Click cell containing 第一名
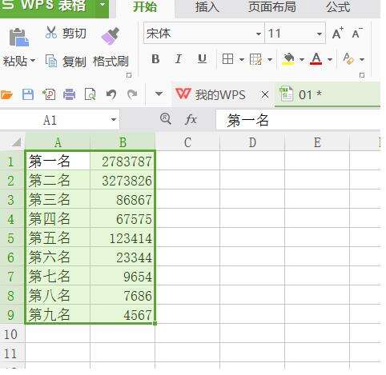 click(x=58, y=161)
